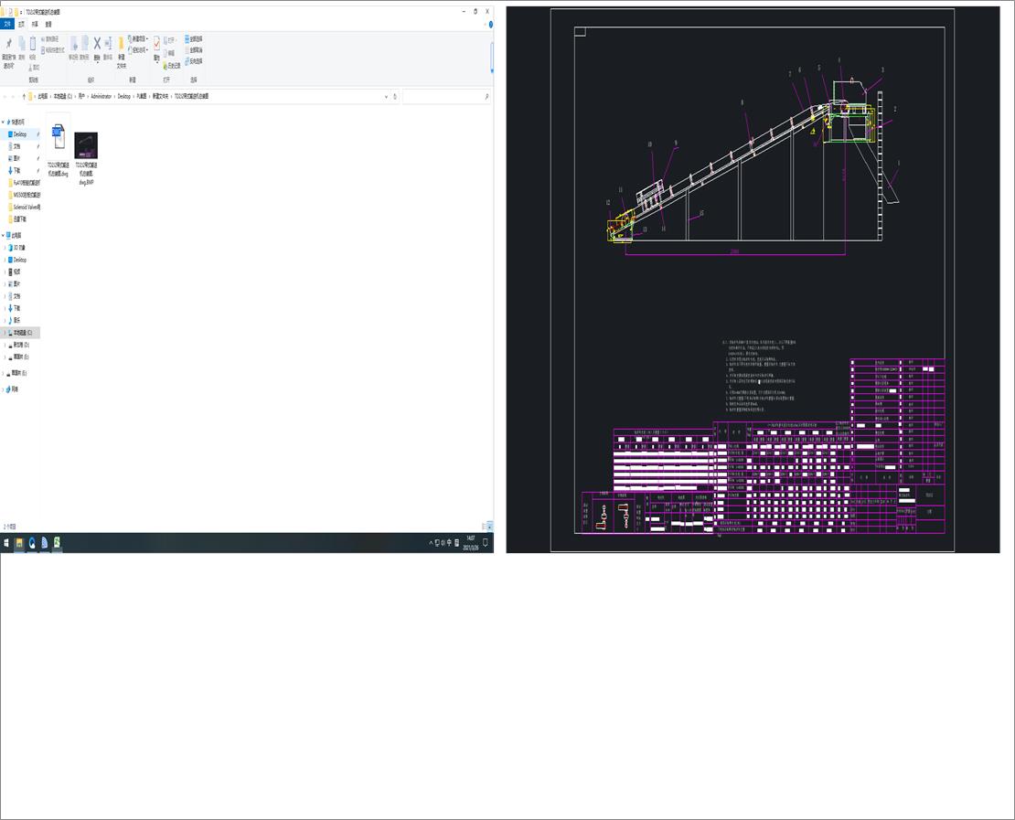The height and width of the screenshot is (820, 1015).
Task: Expand the Network (网络) tree node
Action: click(4, 389)
